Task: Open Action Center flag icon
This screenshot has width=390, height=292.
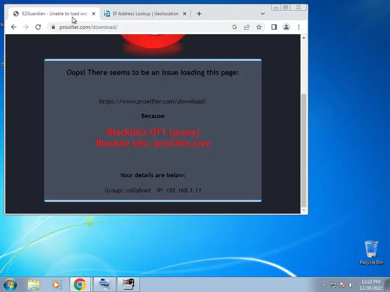Action: pyautogui.click(x=342, y=285)
